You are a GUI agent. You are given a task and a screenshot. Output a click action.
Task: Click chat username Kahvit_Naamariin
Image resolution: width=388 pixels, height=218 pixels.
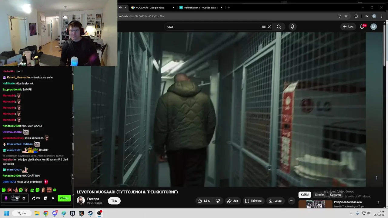click(x=18, y=77)
